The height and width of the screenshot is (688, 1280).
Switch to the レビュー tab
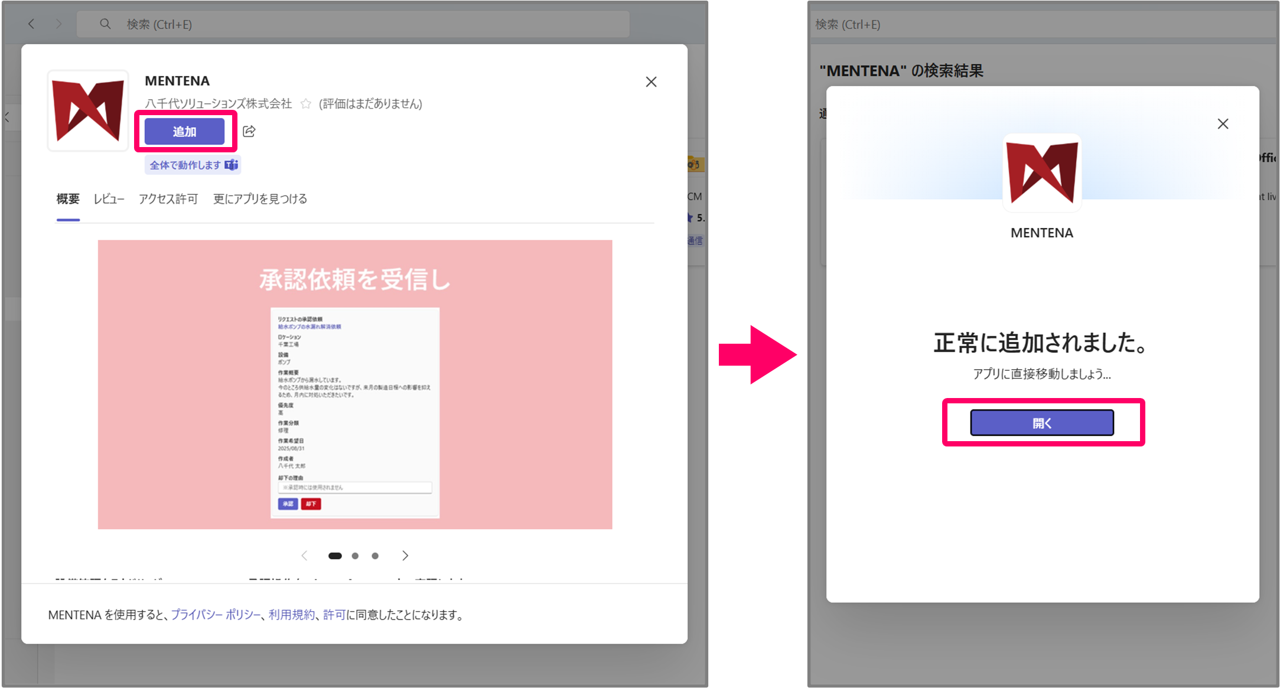[109, 199]
